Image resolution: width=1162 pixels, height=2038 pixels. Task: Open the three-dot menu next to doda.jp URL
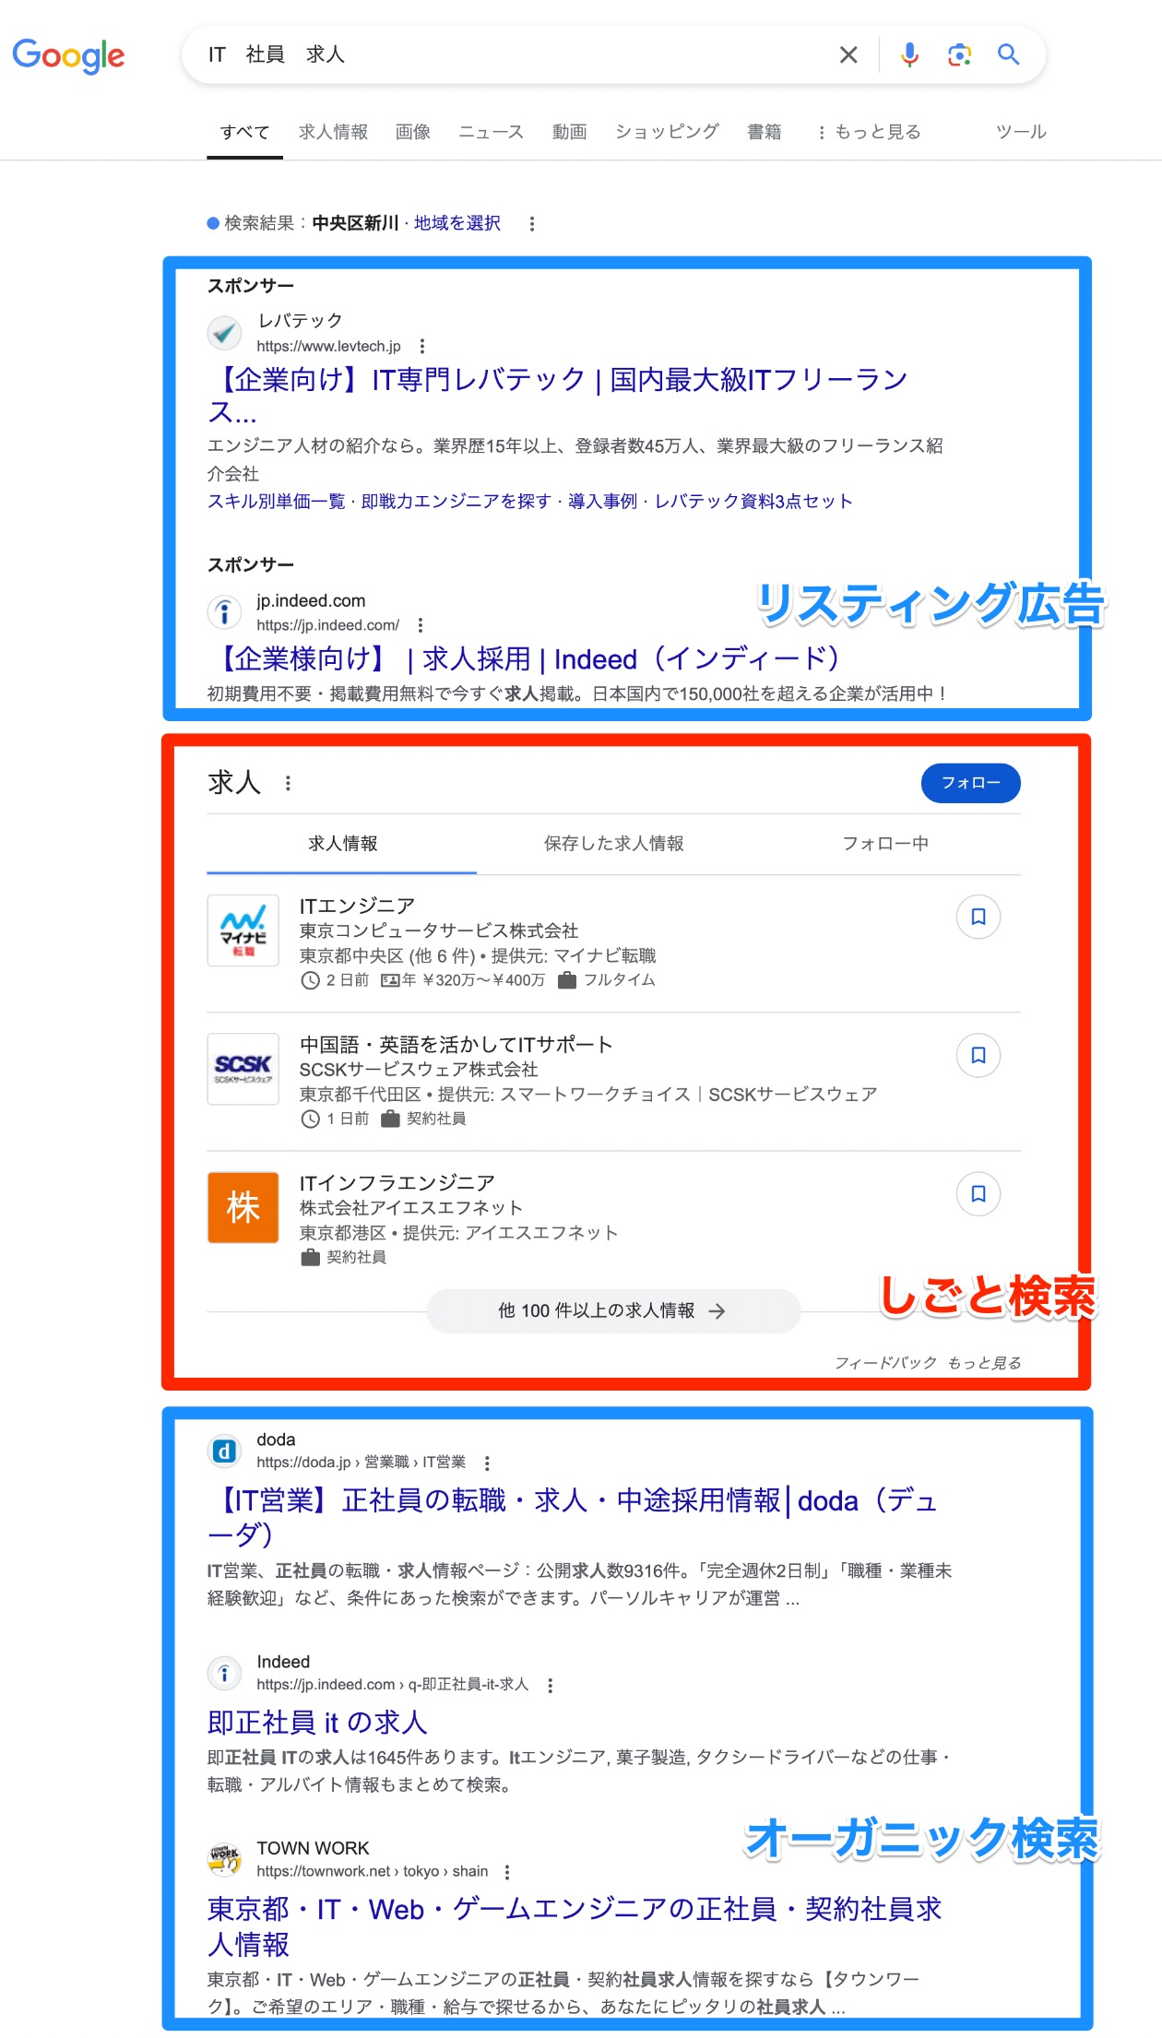pyautogui.click(x=487, y=1463)
